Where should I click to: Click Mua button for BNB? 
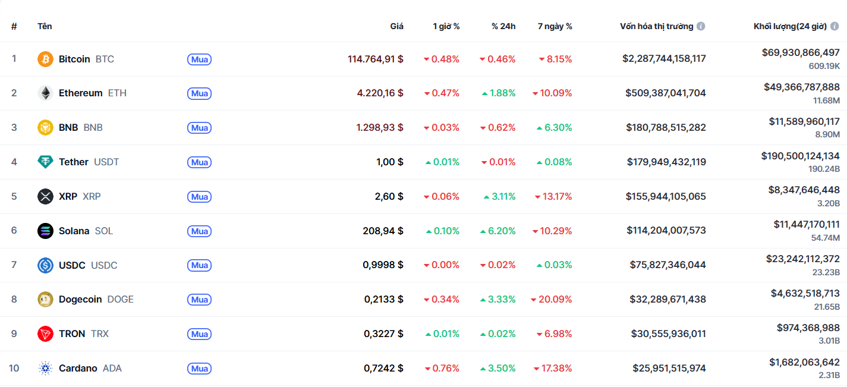point(200,128)
